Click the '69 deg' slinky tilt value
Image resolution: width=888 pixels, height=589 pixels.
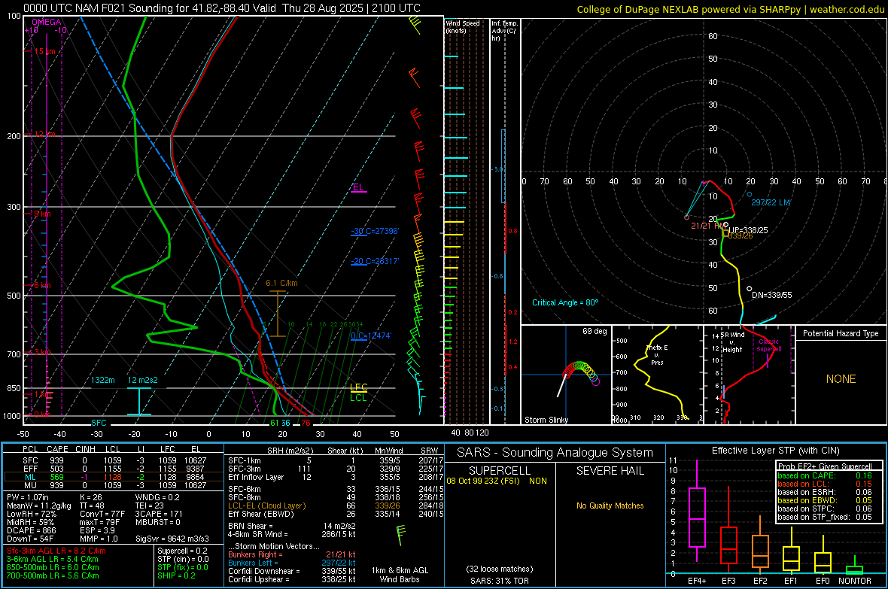tap(595, 331)
